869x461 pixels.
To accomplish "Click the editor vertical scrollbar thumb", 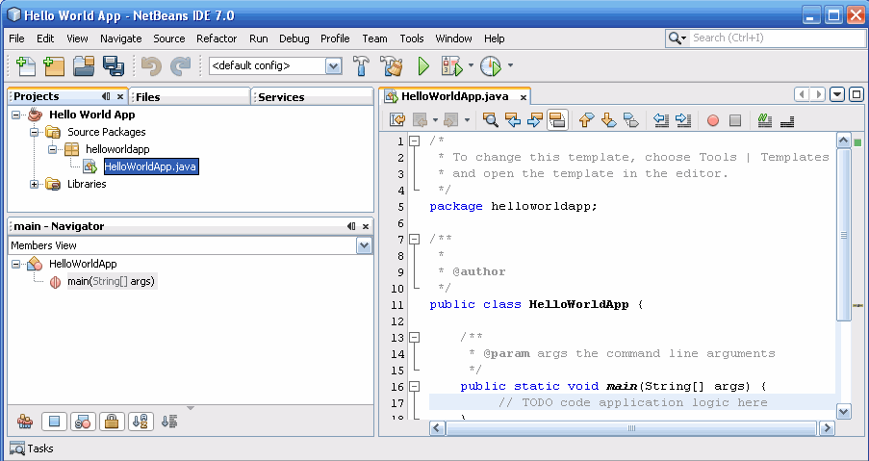I will click(x=844, y=235).
